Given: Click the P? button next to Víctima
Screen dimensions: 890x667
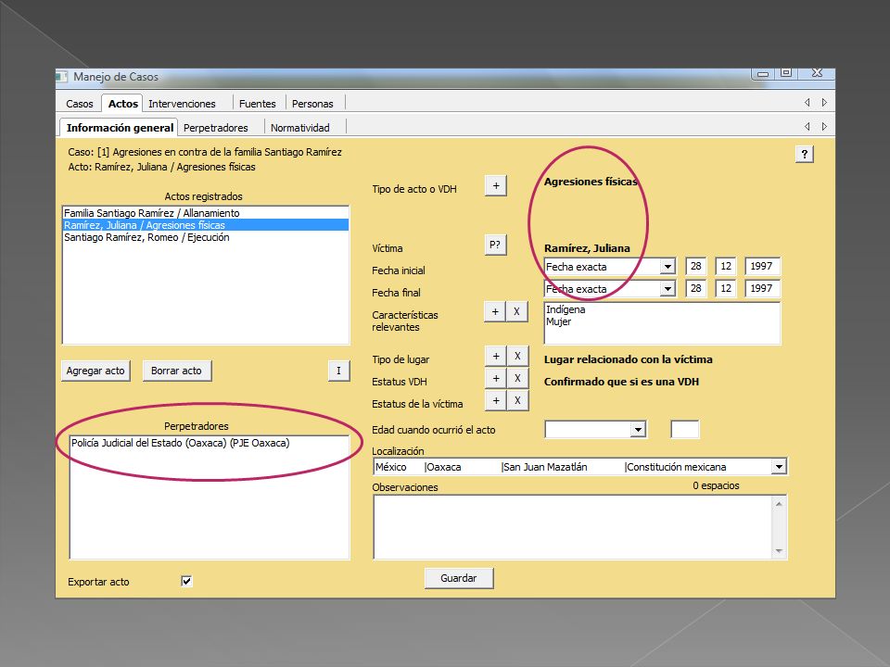Looking at the screenshot, I should click(495, 245).
